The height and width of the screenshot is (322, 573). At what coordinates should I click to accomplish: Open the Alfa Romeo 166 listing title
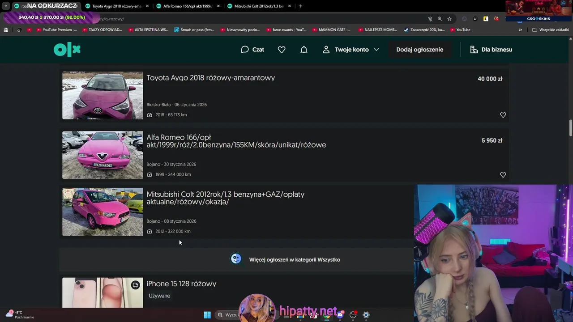[236, 141]
